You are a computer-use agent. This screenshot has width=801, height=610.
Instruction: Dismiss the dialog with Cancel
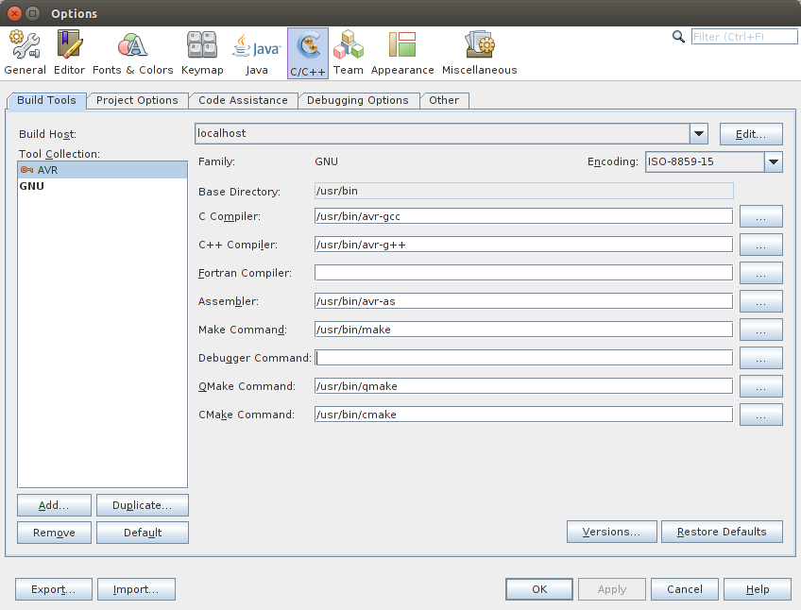click(x=685, y=589)
